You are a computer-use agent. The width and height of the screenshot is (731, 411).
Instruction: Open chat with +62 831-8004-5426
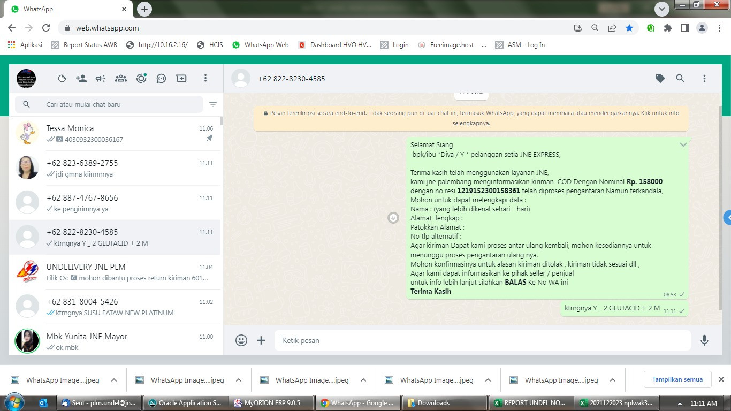[x=115, y=307]
